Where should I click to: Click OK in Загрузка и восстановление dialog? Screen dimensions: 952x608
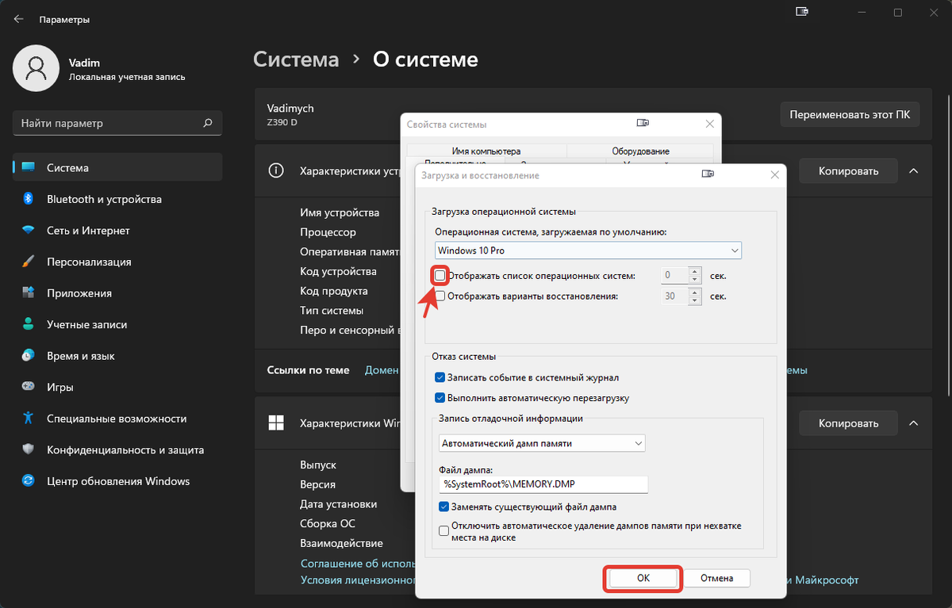point(643,578)
